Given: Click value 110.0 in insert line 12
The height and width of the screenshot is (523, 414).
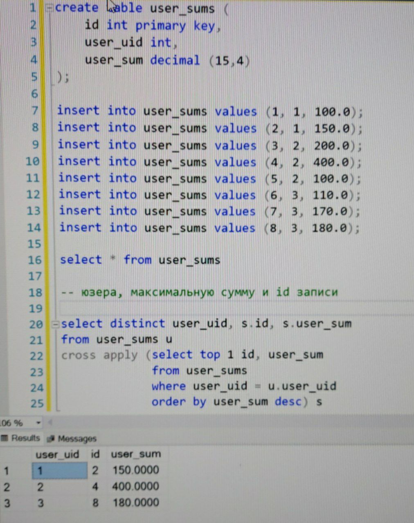Looking at the screenshot, I should tap(331, 195).
